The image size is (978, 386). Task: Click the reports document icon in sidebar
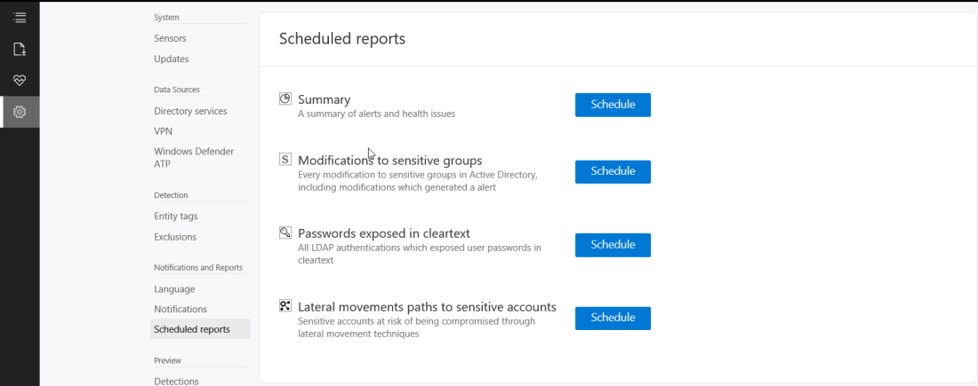tap(20, 49)
